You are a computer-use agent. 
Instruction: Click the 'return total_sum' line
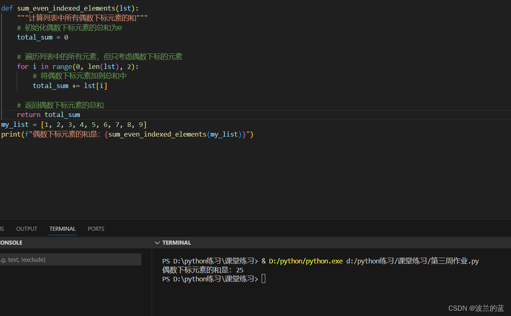(x=49, y=115)
